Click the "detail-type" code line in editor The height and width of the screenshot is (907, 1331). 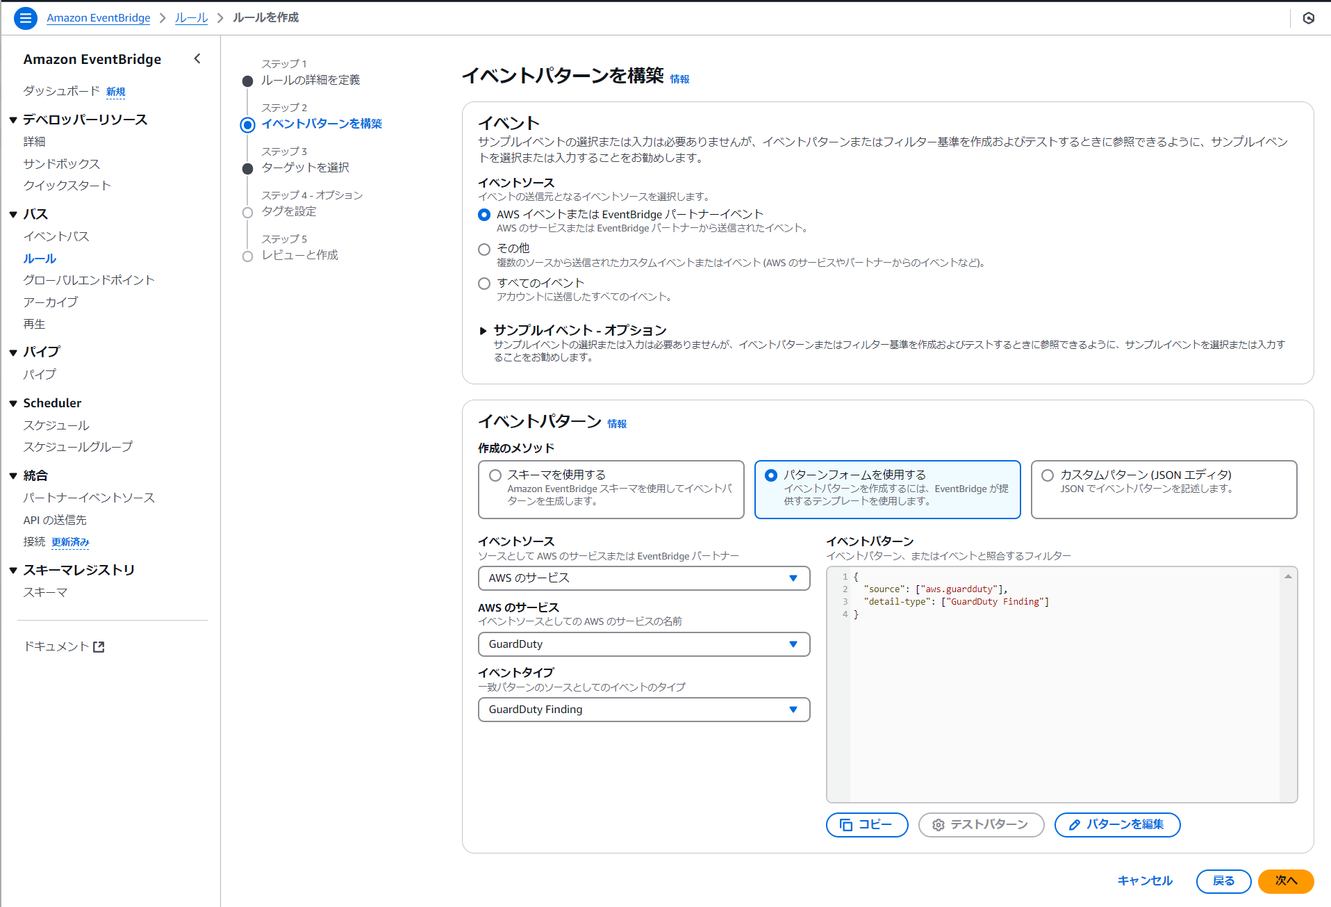point(957,602)
